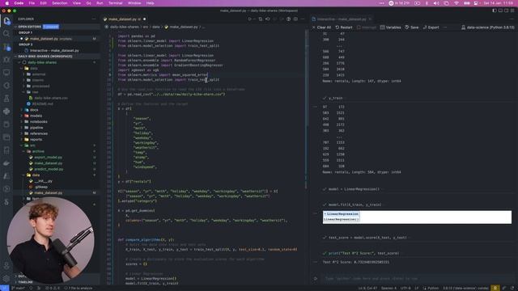Image resolution: width=518 pixels, height=291 pixels.
Task: Expand the references folder
Action: (x=39, y=133)
